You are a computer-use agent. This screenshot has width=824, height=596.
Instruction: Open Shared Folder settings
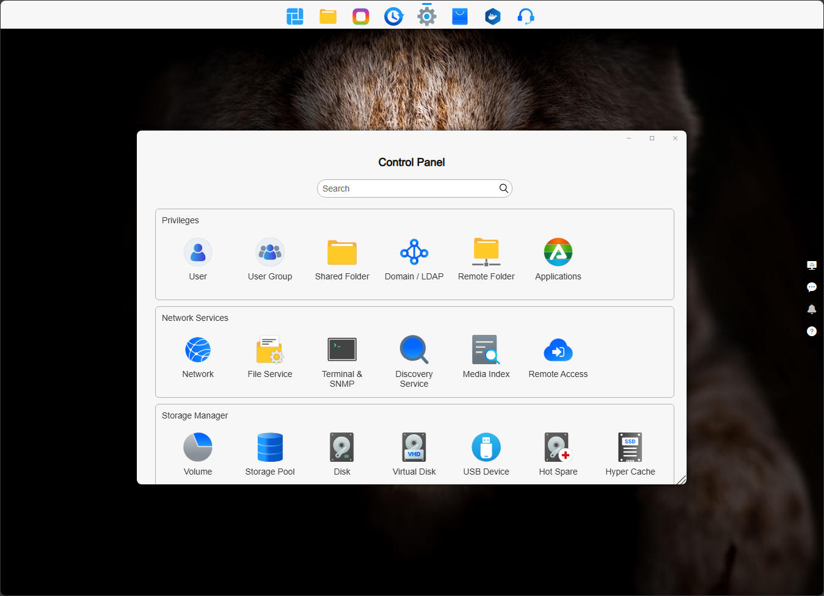[x=342, y=252]
